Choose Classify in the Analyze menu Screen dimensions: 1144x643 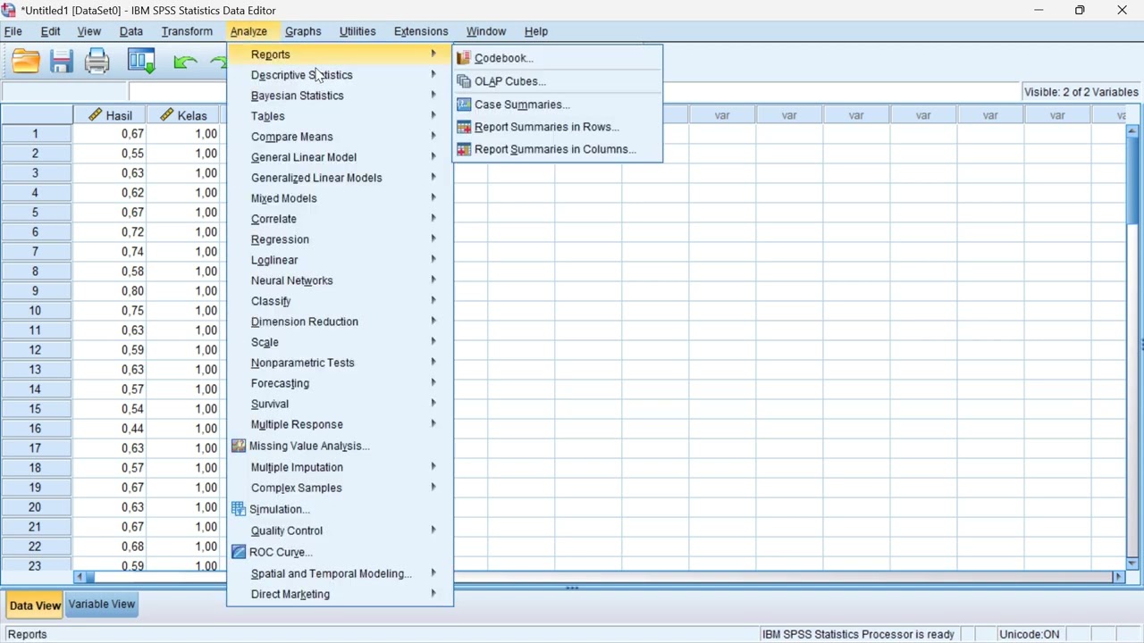pyautogui.click(x=340, y=301)
